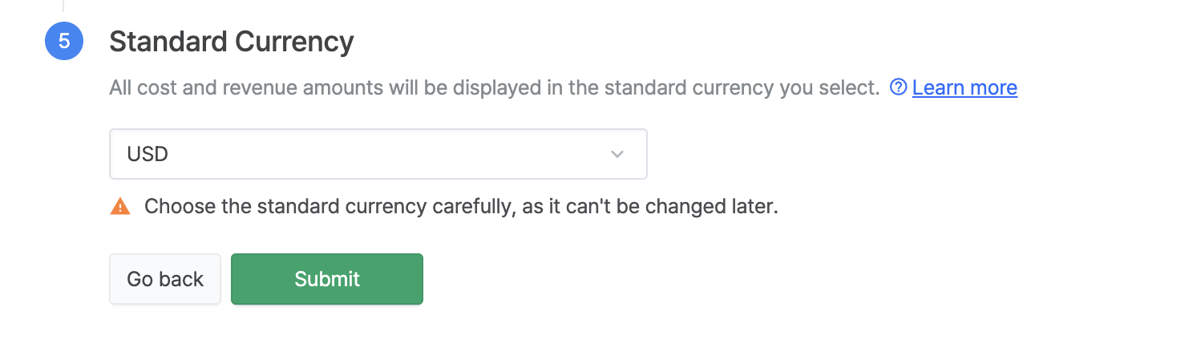This screenshot has width=1201, height=364.
Task: Click the currency can't be changed warning text
Action: (x=462, y=206)
